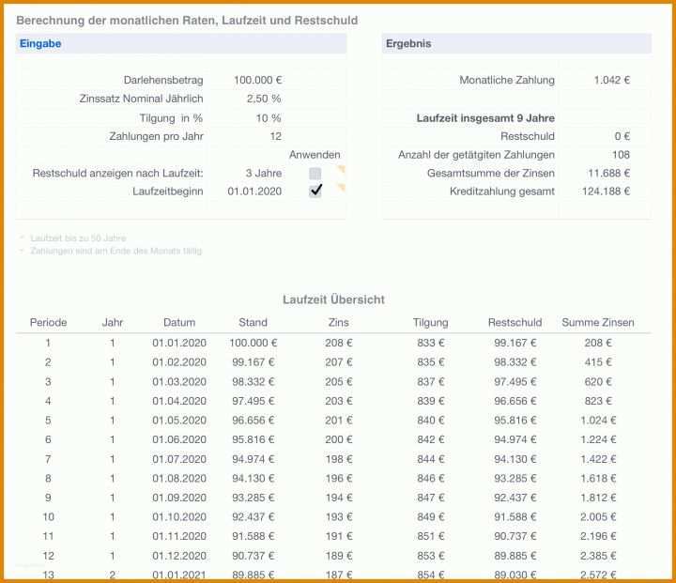This screenshot has width=676, height=583.
Task: Edit the Darlehensbetrag value 100.000 €
Action: point(257,80)
